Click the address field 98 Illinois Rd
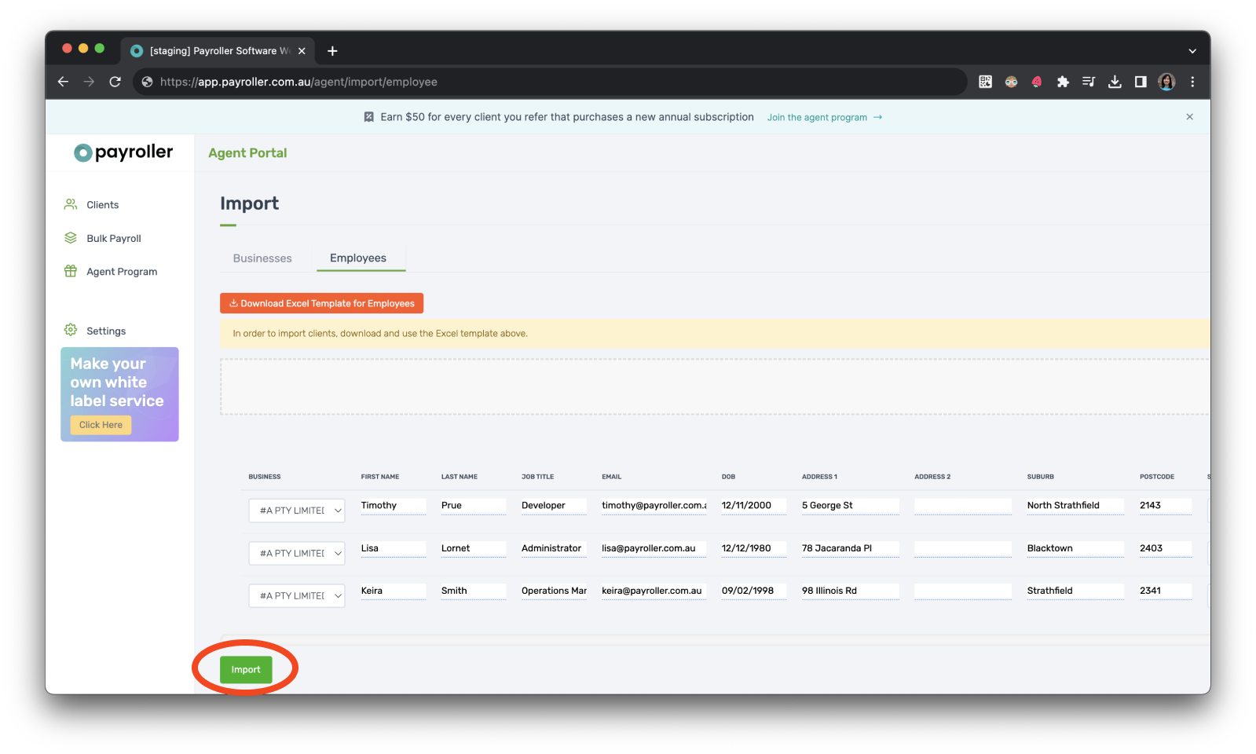 [850, 591]
